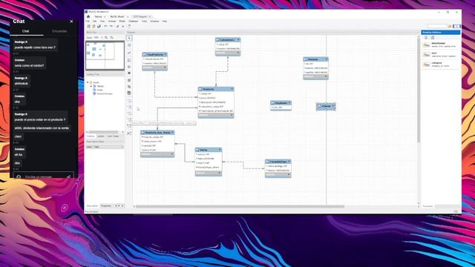Select the category template in Modeling Additions
Image resolution: width=475 pixels, height=267 pixels.
click(440, 65)
